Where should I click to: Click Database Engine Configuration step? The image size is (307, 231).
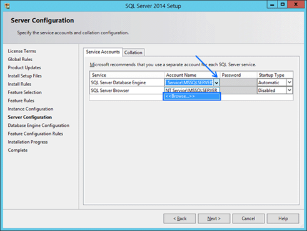click(x=39, y=125)
